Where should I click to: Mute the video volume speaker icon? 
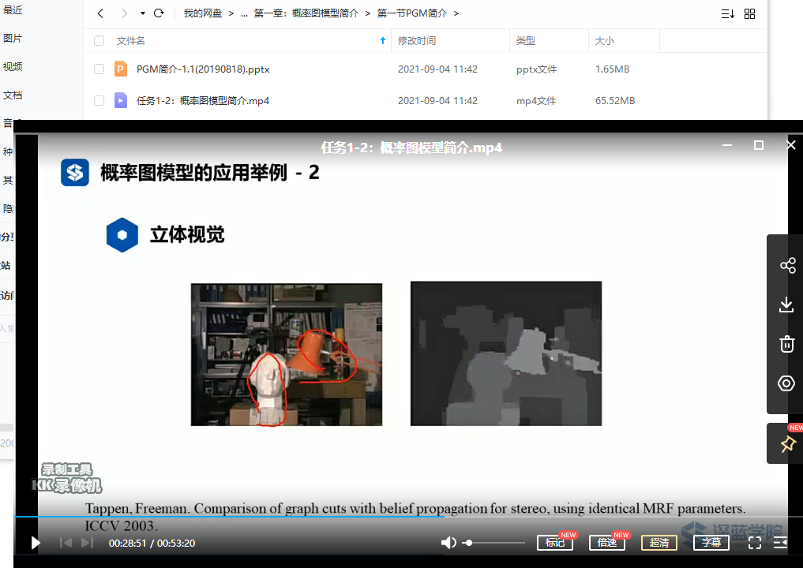(448, 543)
